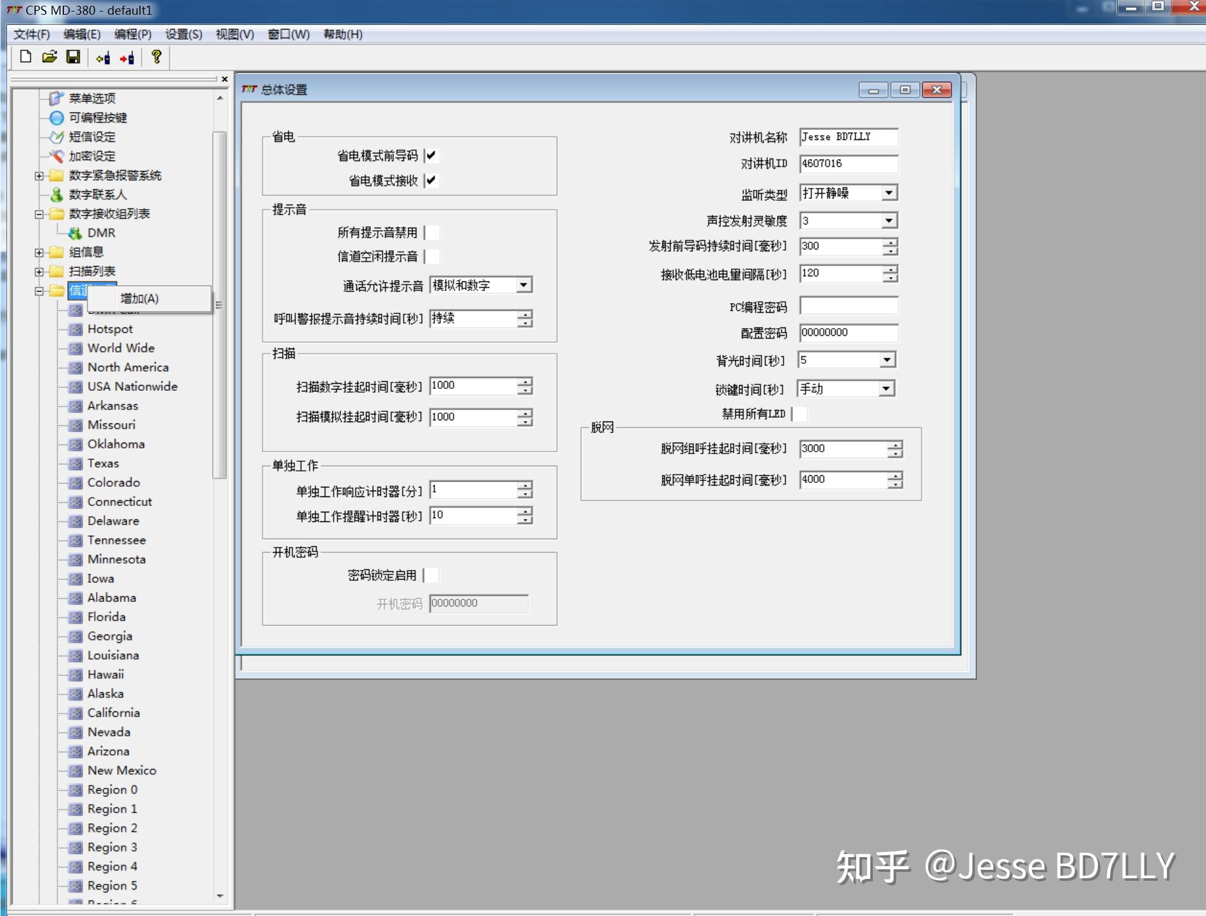
Task: Open the 背光时间 dropdown
Action: coord(887,359)
